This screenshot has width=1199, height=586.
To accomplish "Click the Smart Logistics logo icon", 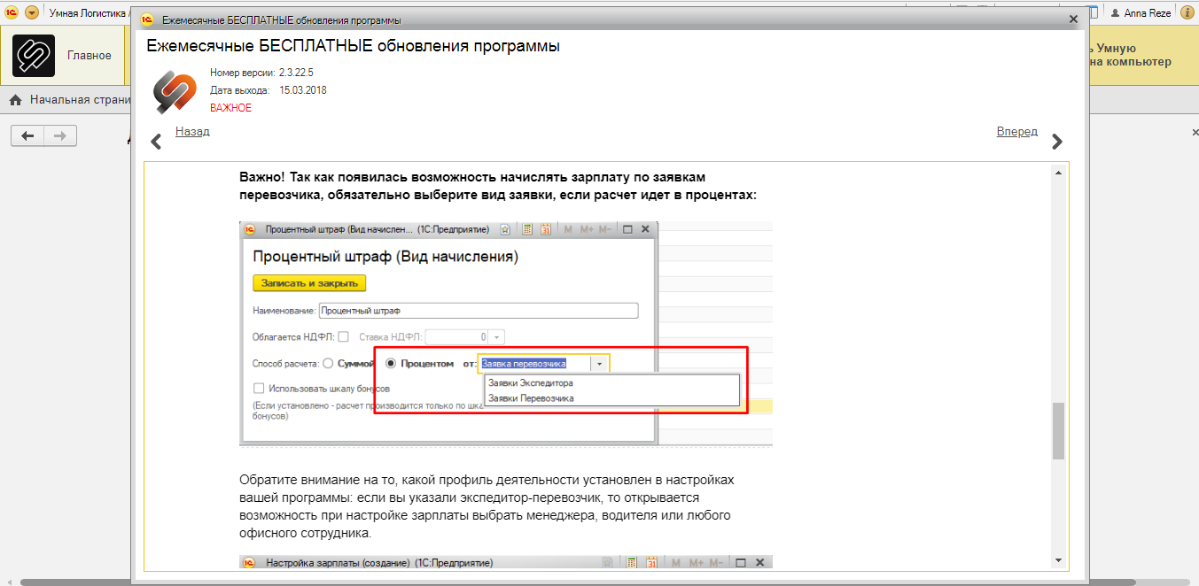I will tap(34, 56).
